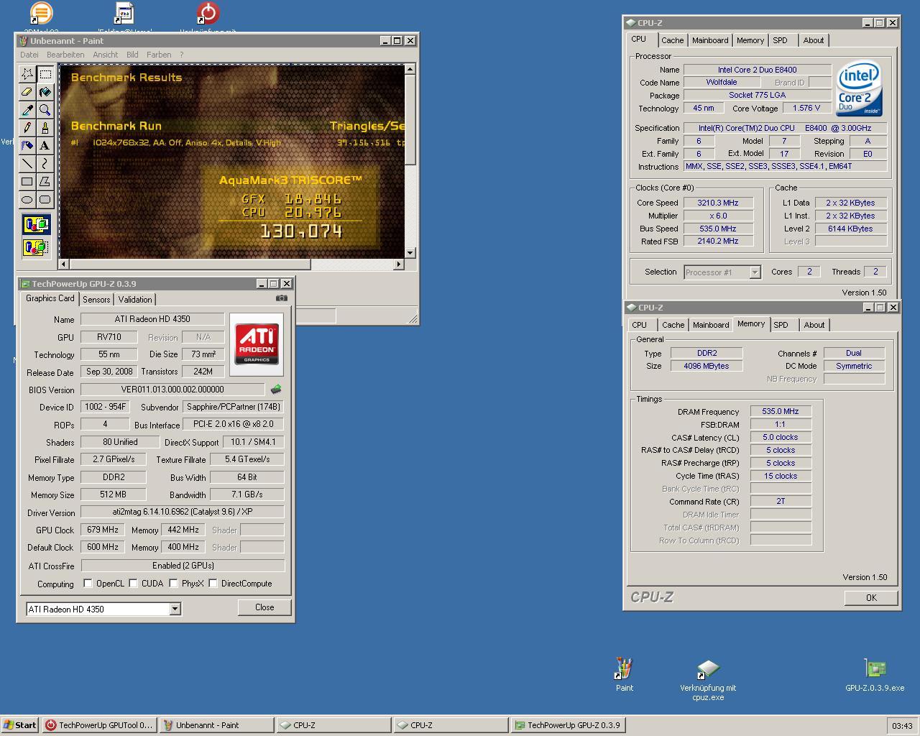This screenshot has height=736, width=920.
Task: Open the About tab in lower CPU-Z window
Action: click(814, 325)
